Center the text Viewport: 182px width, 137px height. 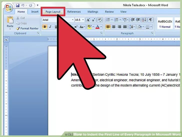click(x=114, y=27)
